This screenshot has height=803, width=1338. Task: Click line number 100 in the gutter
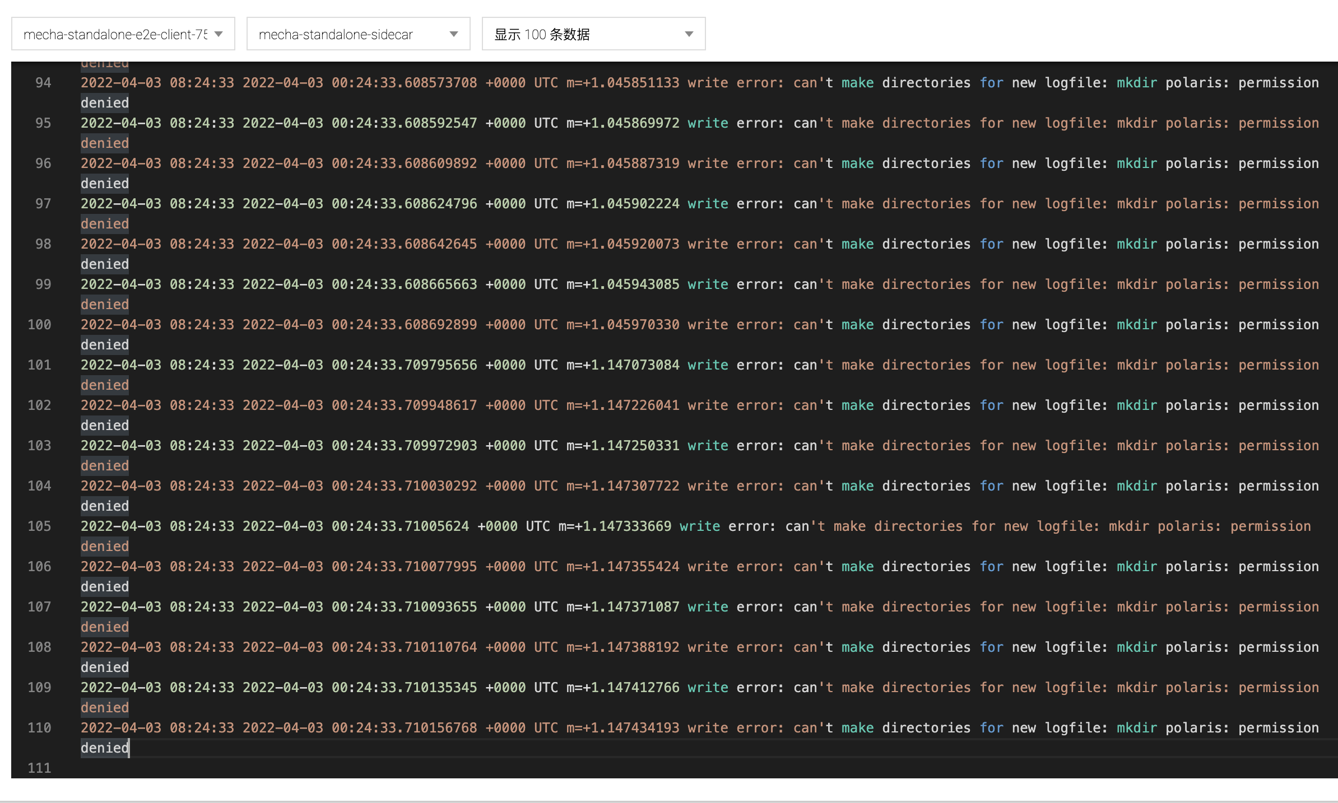[39, 324]
